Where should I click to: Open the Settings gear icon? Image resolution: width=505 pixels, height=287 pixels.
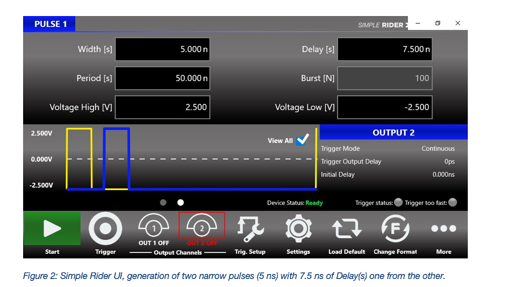[x=299, y=228]
